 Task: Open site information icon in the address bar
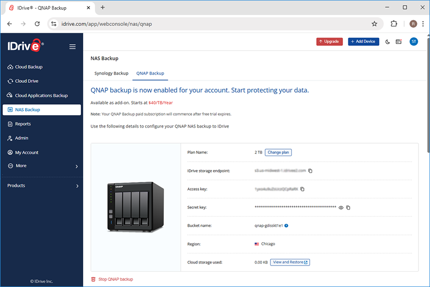(54, 24)
